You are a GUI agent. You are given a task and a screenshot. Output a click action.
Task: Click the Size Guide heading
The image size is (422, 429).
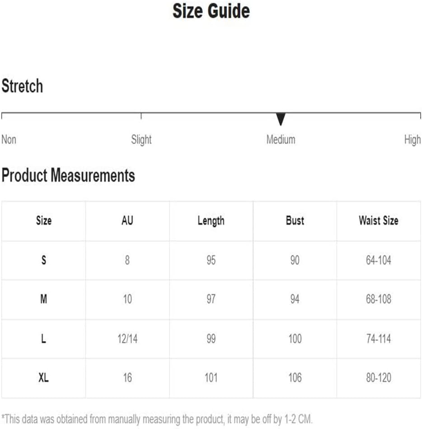[211, 11]
